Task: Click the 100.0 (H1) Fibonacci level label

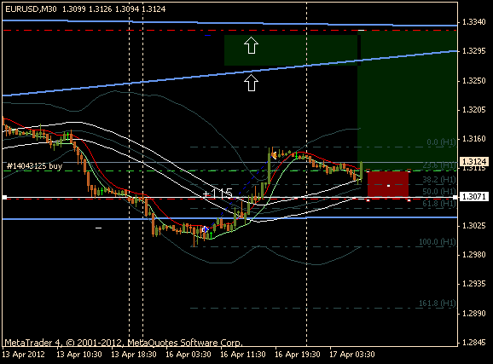Action: coord(438,242)
